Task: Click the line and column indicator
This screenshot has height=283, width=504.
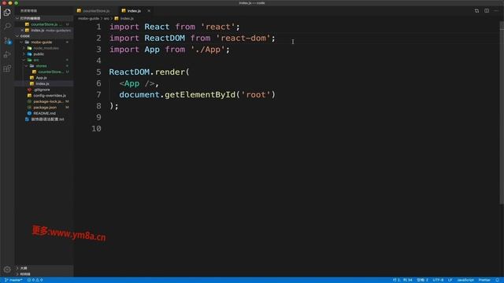Action: point(402,280)
